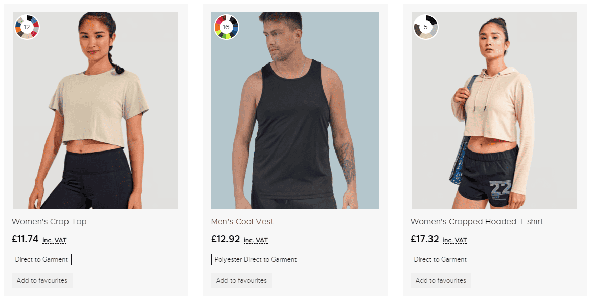Viewport: 591px width, 303px height.
Task: Add Women's Cropped Hooded T-shirt to favourites
Action: 441,280
